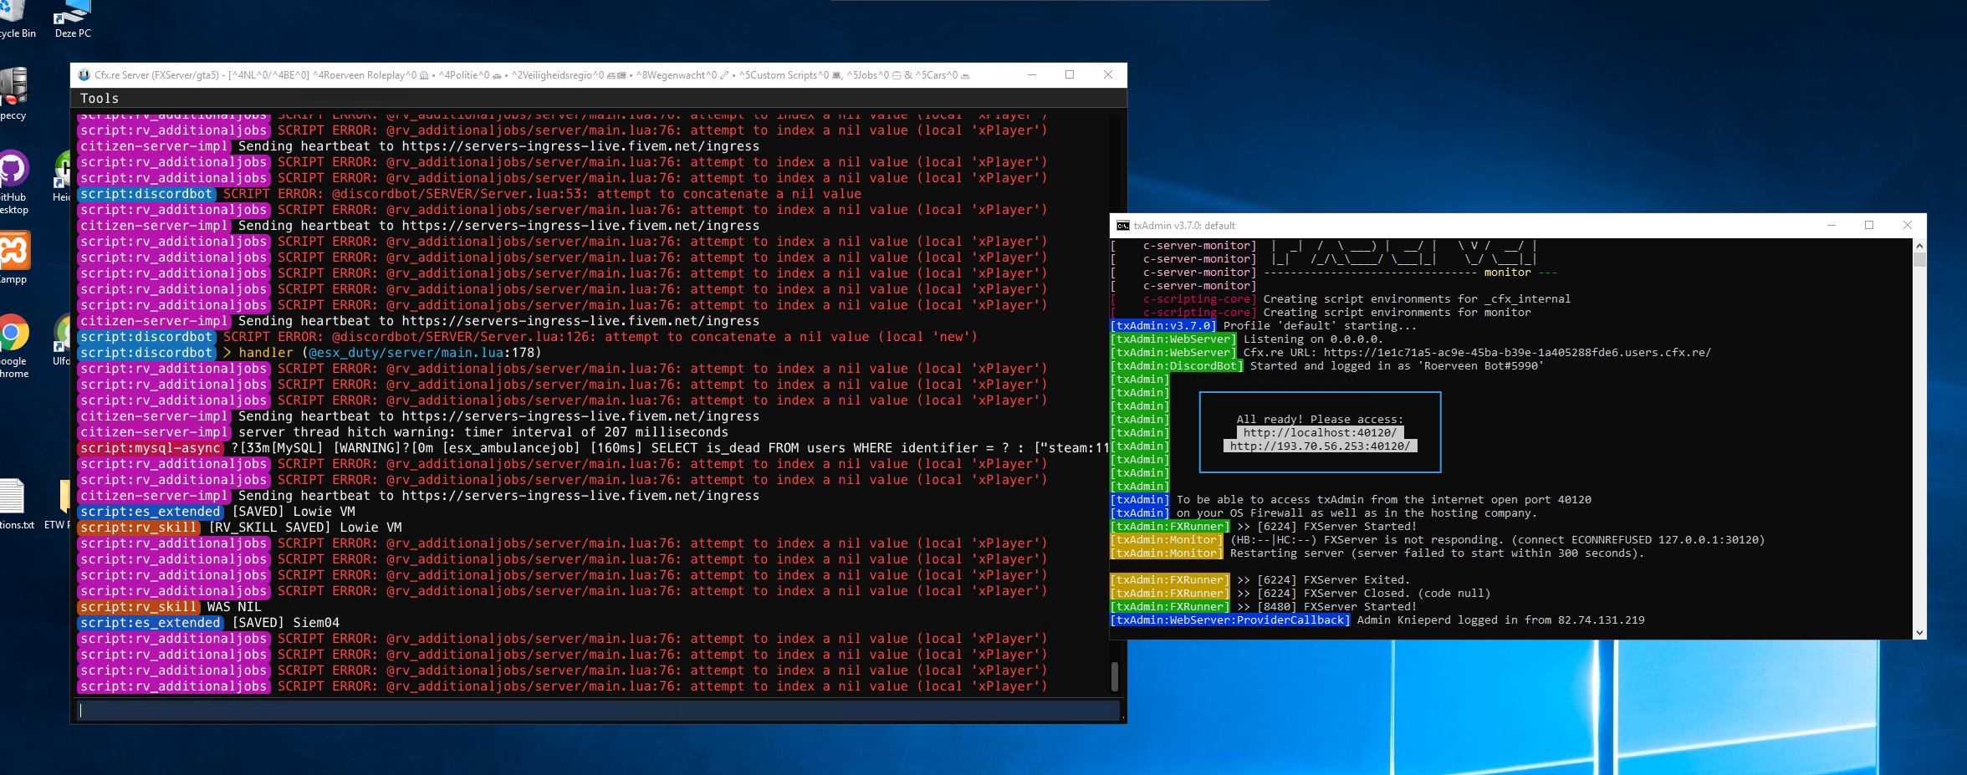This screenshot has height=775, width=1967.
Task: Click the Cfx.re Server window title icon
Action: click(84, 75)
